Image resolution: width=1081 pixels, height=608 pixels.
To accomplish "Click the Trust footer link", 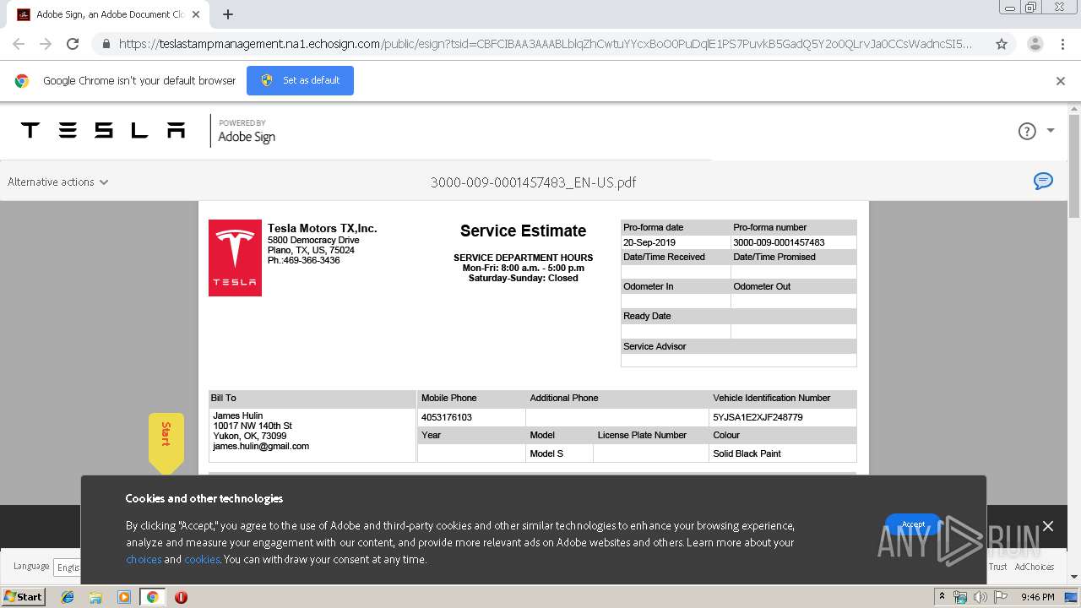I will [x=998, y=567].
